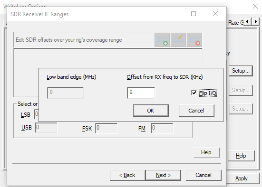
Task: Confirm the offset with OK
Action: [x=151, y=111]
